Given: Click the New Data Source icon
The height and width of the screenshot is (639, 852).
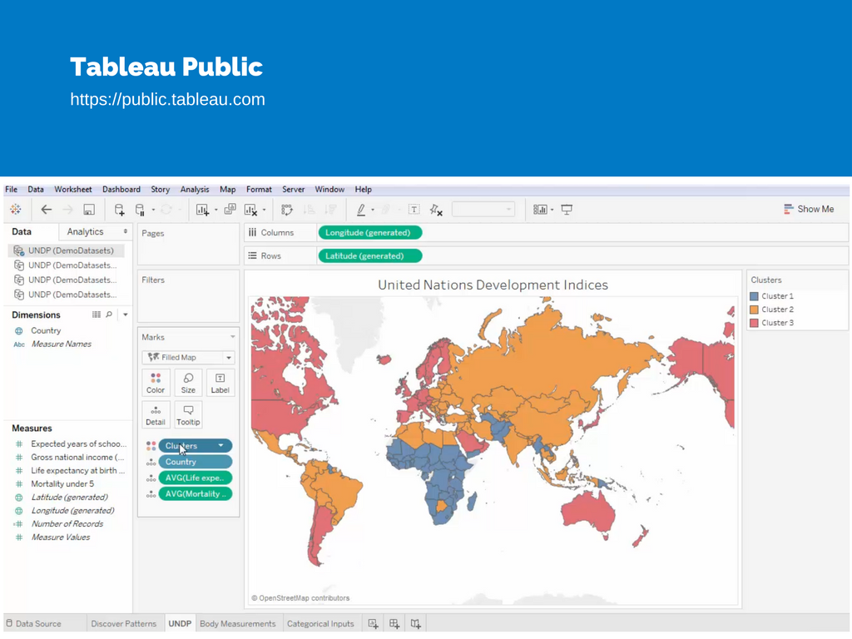Looking at the screenshot, I should pos(120,210).
